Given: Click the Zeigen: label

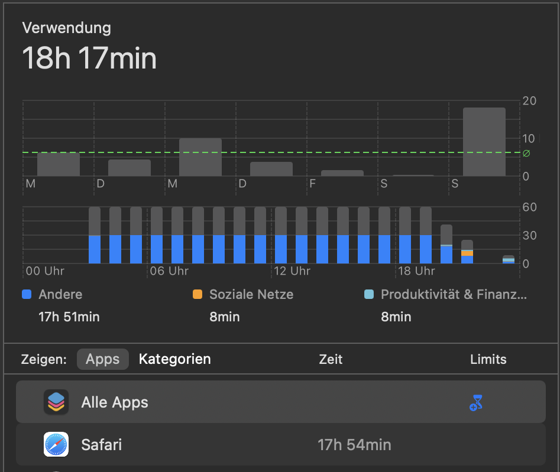Looking at the screenshot, I should coord(44,359).
